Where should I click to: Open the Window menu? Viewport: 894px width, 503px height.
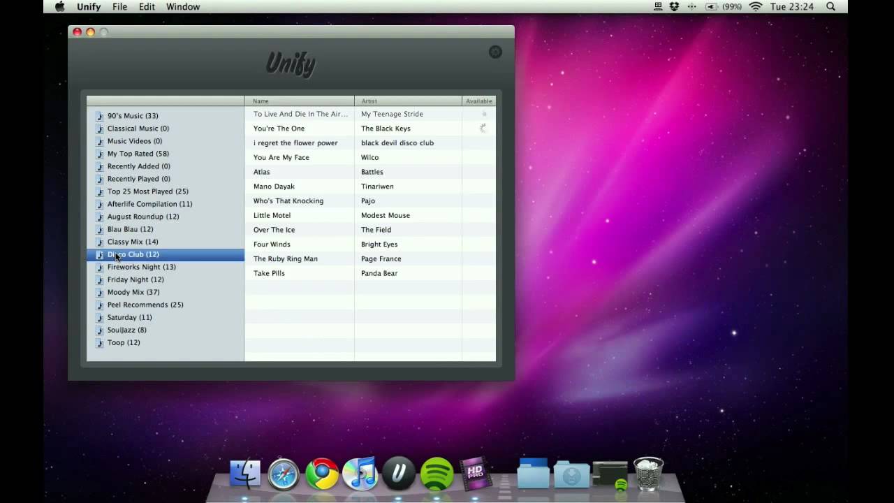[x=183, y=6]
